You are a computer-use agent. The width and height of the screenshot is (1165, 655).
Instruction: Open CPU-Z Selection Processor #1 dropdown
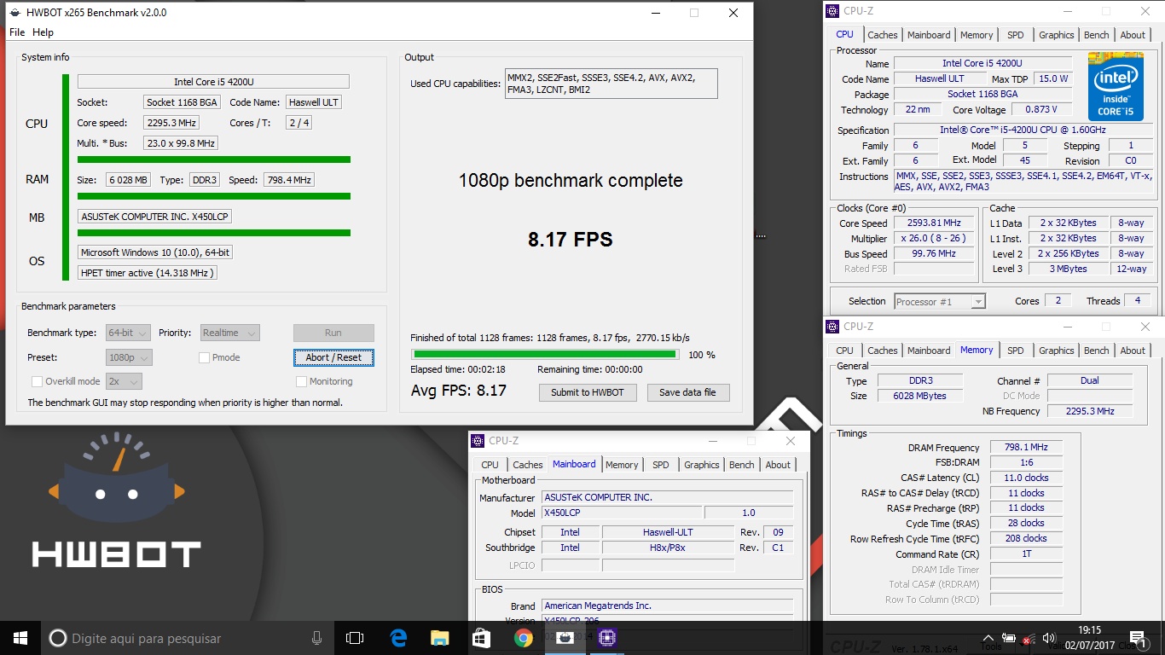coord(940,301)
